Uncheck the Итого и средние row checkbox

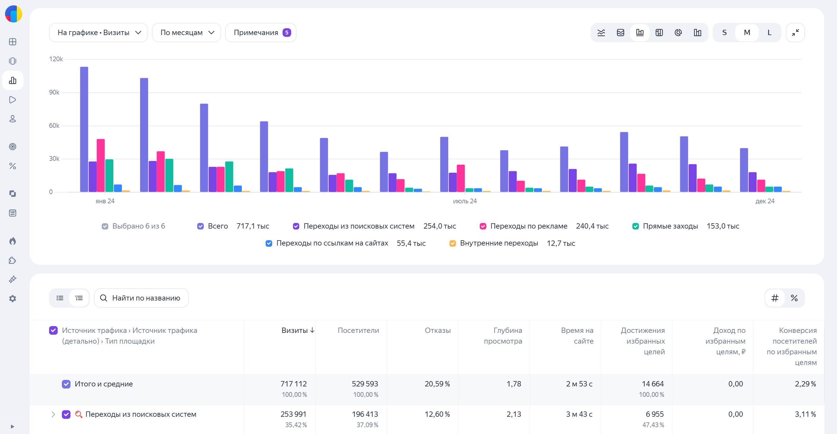[66, 384]
